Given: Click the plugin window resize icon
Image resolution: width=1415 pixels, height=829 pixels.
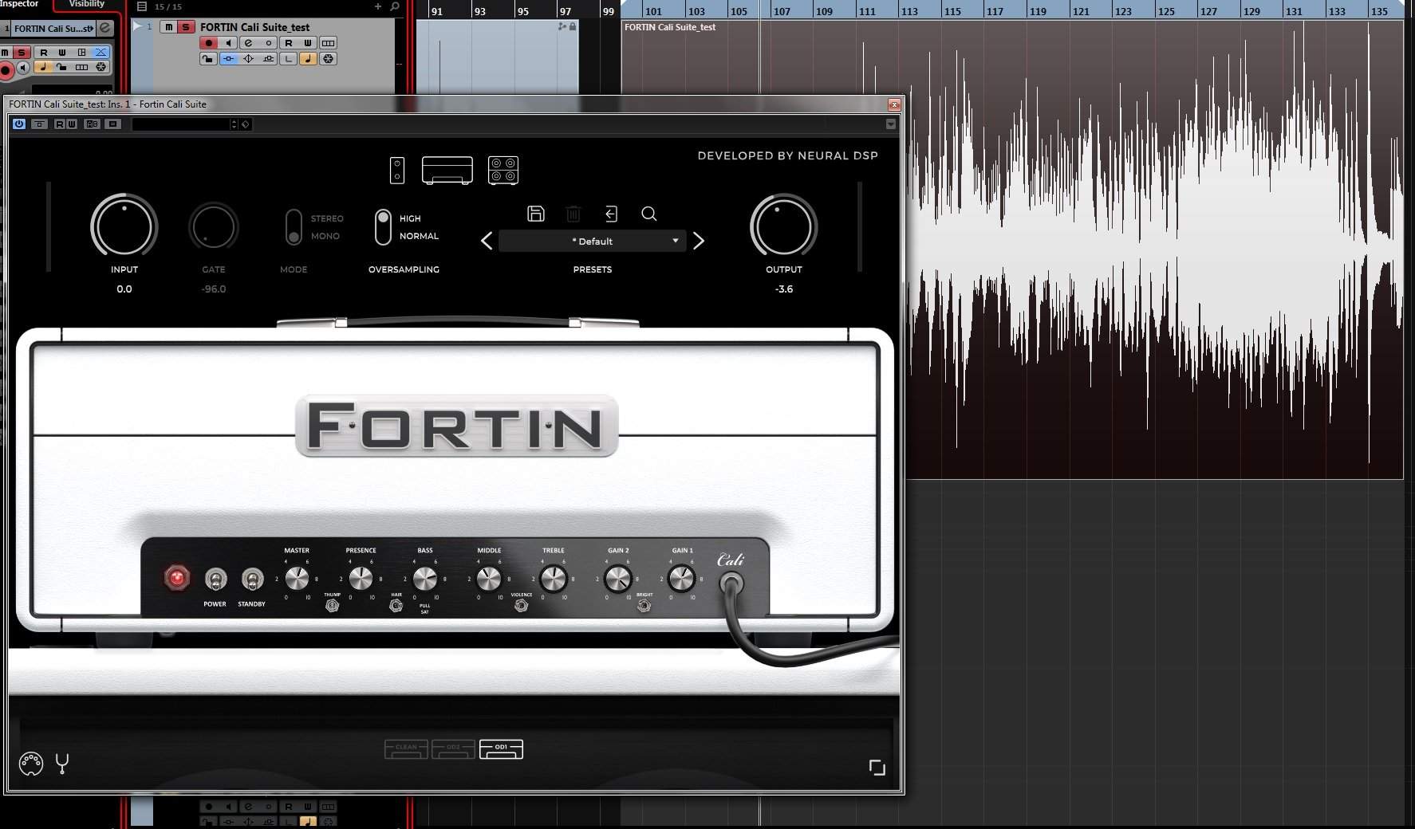Looking at the screenshot, I should pyautogui.click(x=877, y=768).
